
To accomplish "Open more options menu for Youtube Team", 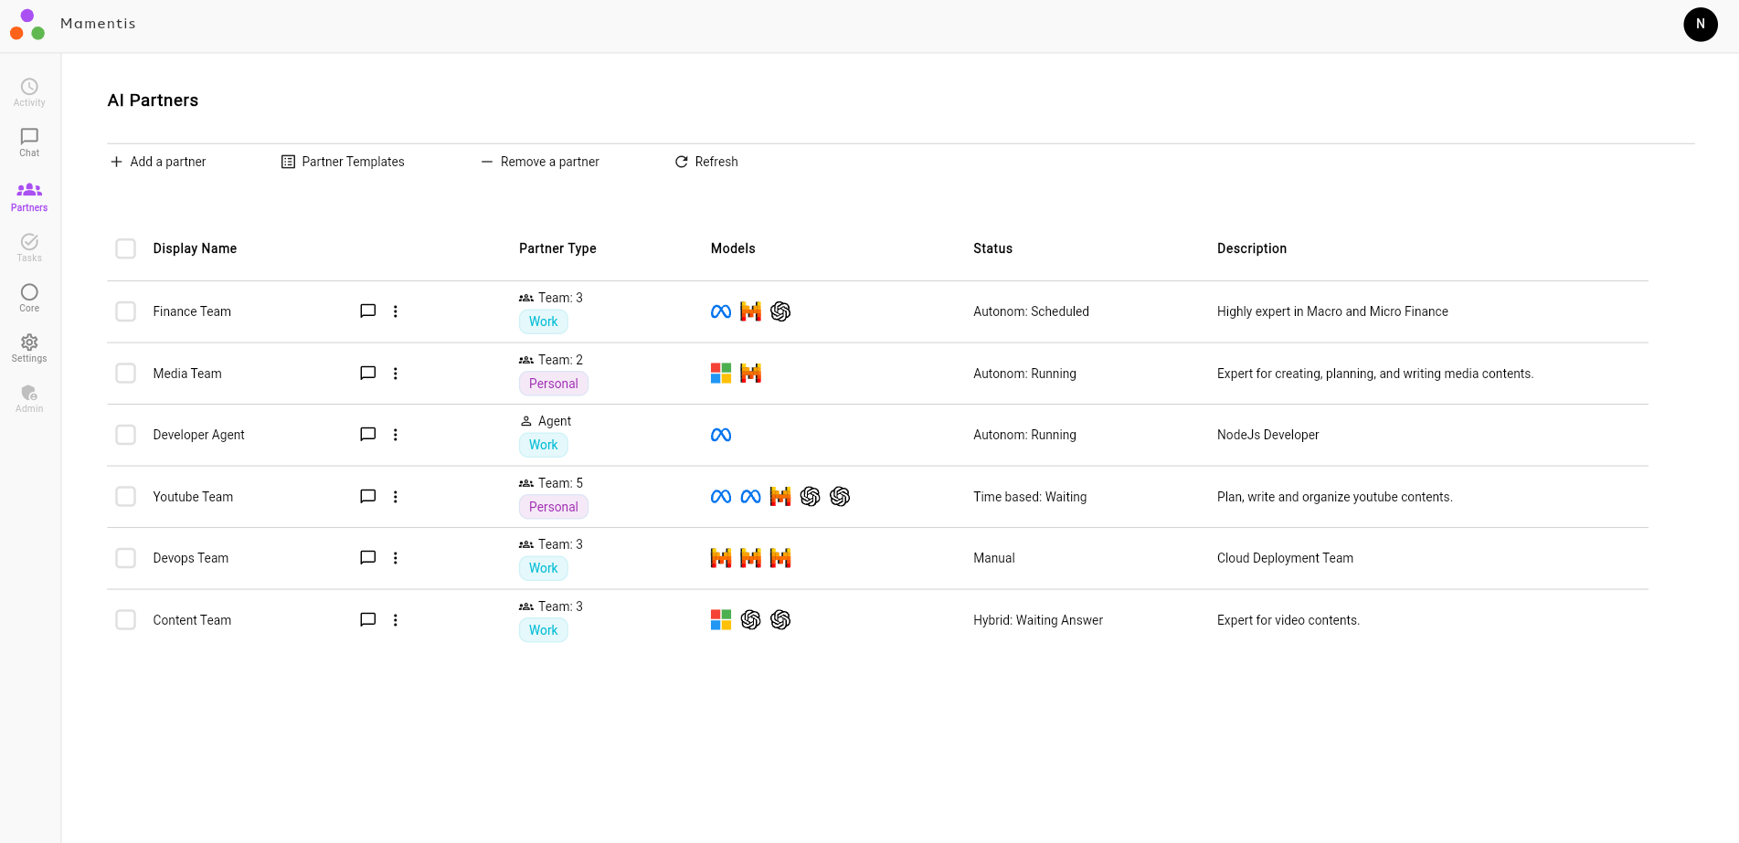I will pyautogui.click(x=396, y=497).
